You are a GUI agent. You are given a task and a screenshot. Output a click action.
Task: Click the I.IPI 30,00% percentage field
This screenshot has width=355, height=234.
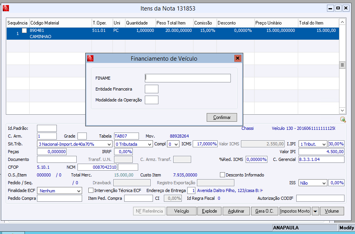[336, 144]
